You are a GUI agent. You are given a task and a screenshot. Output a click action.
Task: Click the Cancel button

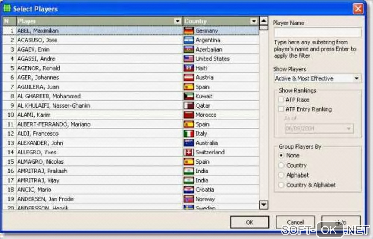295,222
